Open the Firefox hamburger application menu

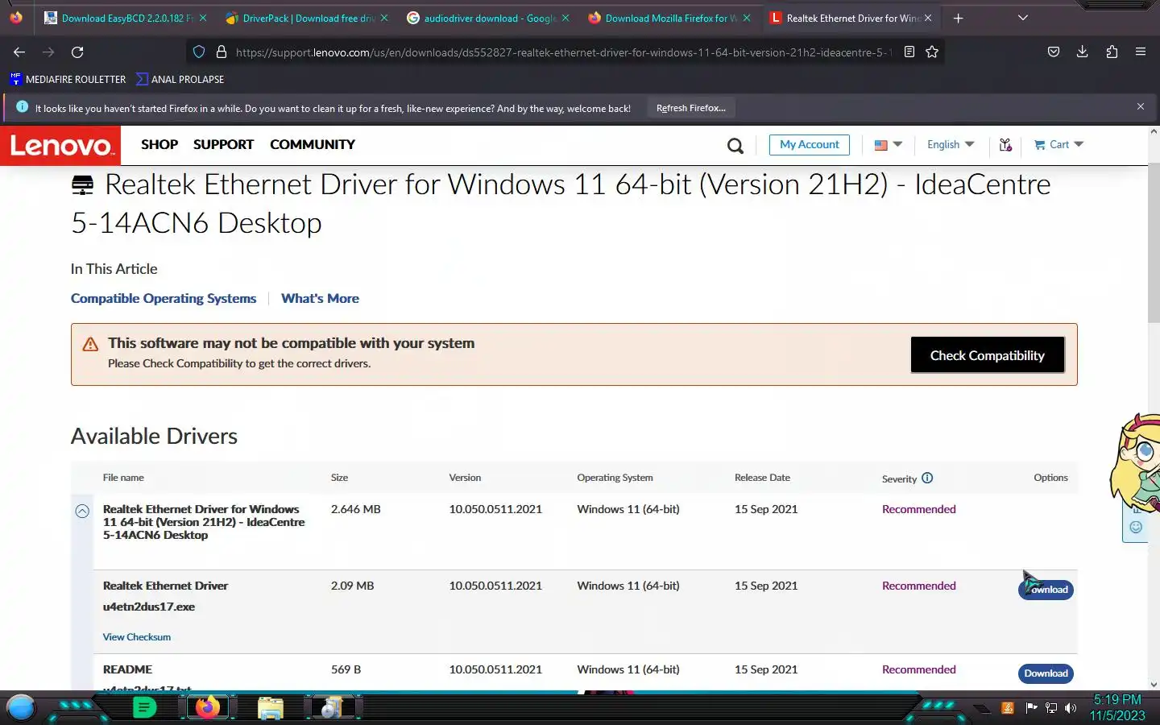tap(1141, 52)
